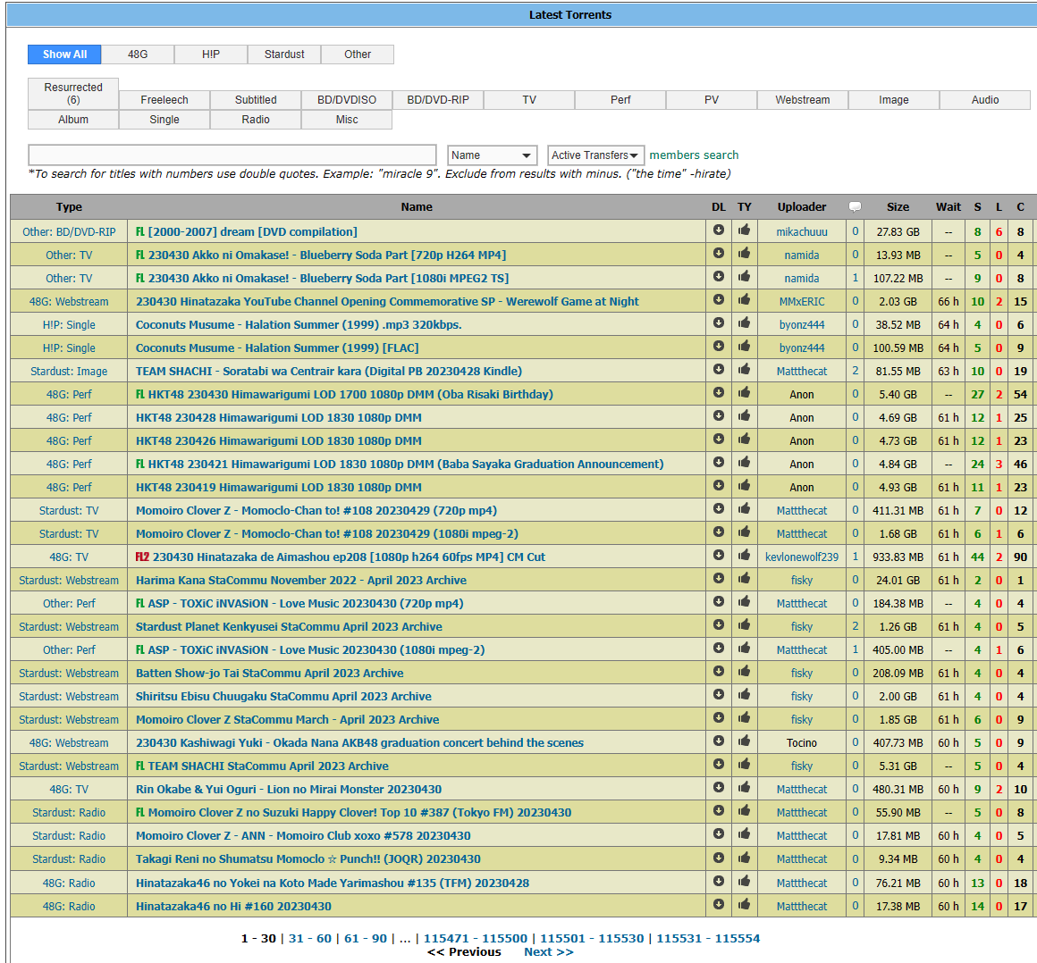Download Hinatazaka46 no Hi #160 torrent

click(x=718, y=904)
